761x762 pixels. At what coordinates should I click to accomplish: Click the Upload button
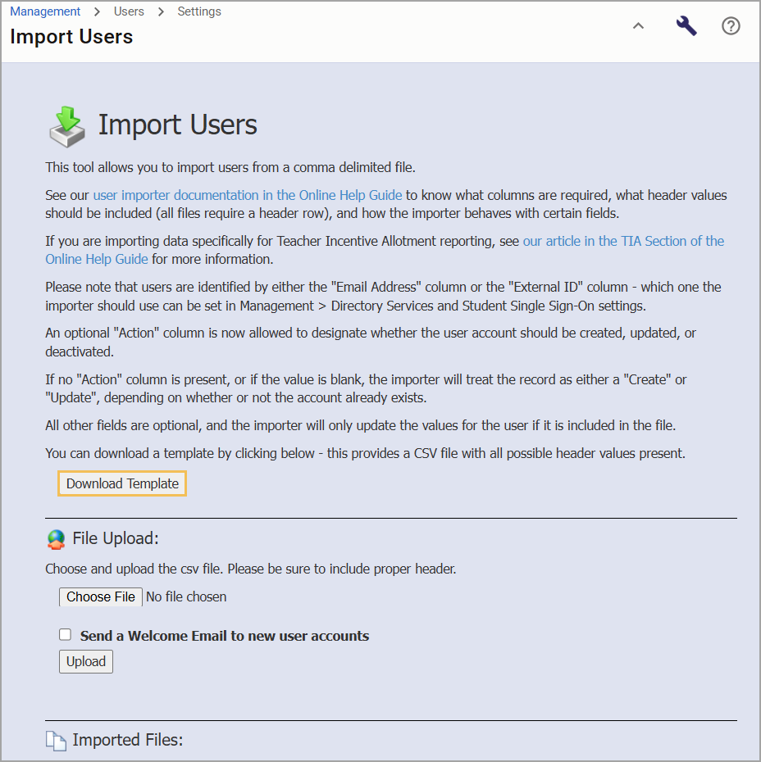(86, 661)
